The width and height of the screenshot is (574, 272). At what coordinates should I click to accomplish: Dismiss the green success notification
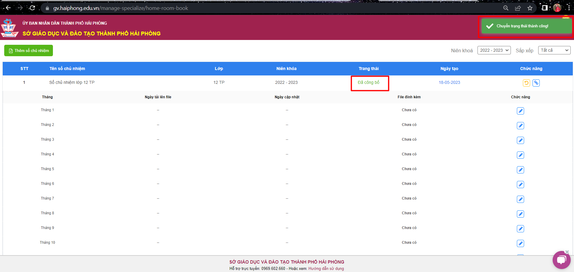[x=526, y=26]
